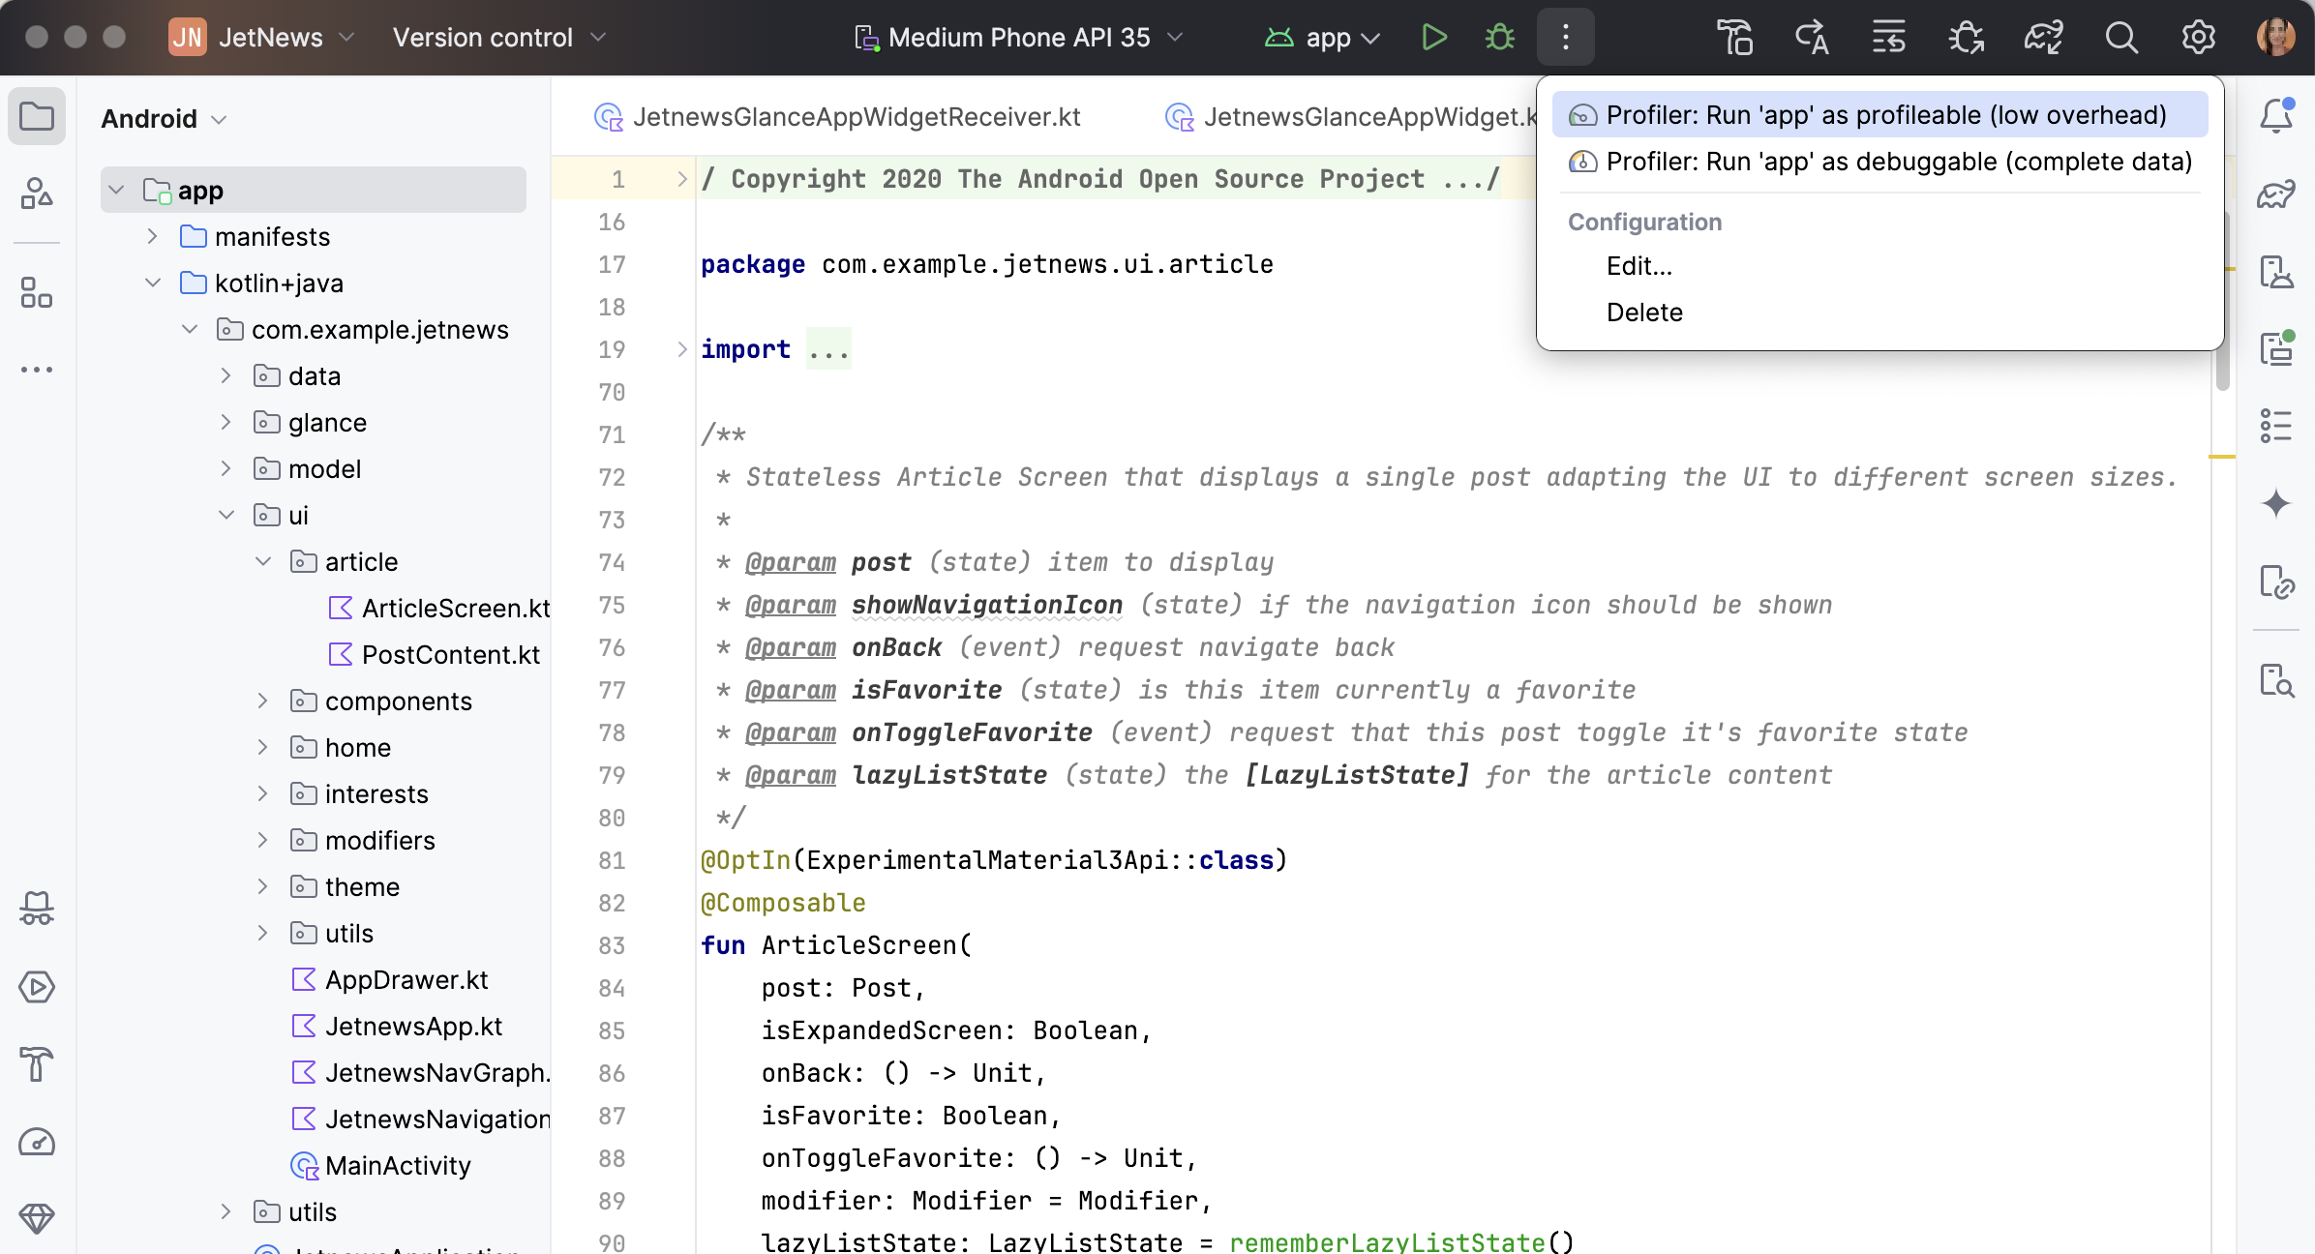Open Resource Manager in left sidebar
2315x1254 pixels.
pyautogui.click(x=37, y=194)
